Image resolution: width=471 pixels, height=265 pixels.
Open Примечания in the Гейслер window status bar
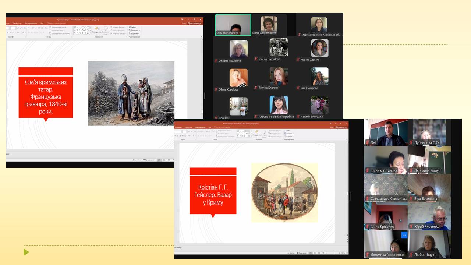pyautogui.click(x=302, y=253)
